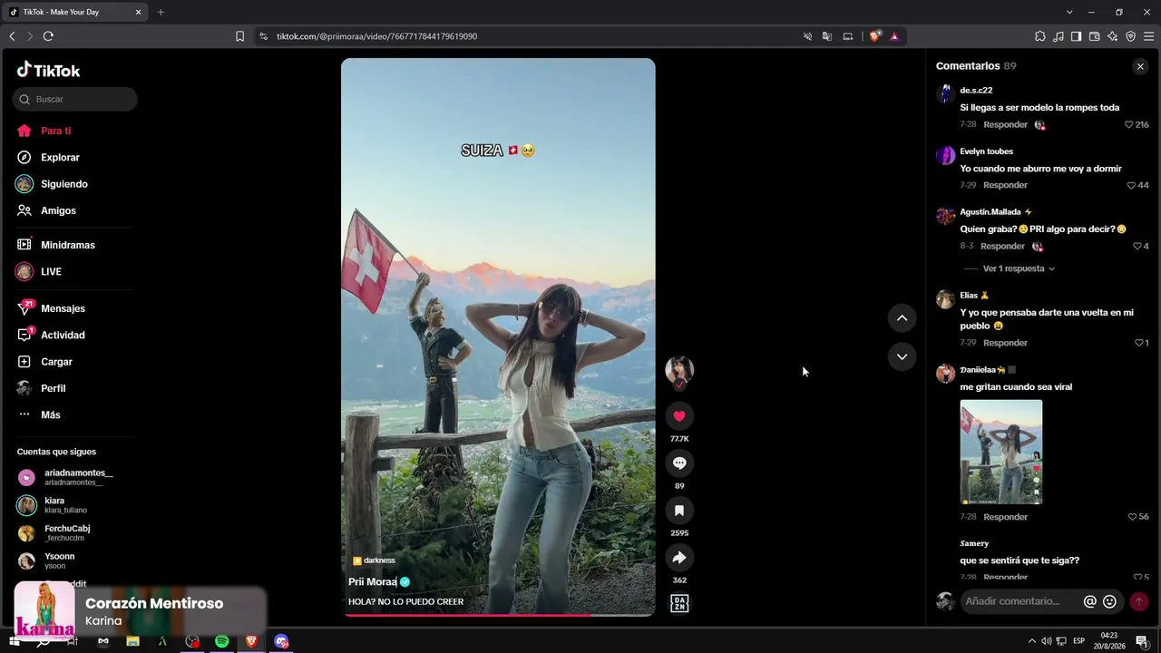Close the Comentarios panel

(1140, 66)
